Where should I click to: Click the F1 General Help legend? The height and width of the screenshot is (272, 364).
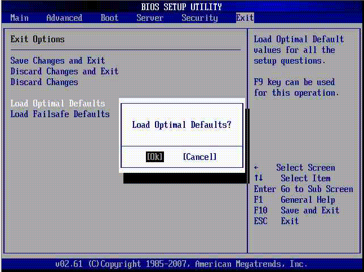click(294, 200)
